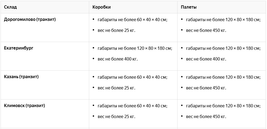Select the Дорогомилово (транзит) warehouse cell
Image resolution: width=267 pixels, height=129 pixels.
[x=30, y=20]
